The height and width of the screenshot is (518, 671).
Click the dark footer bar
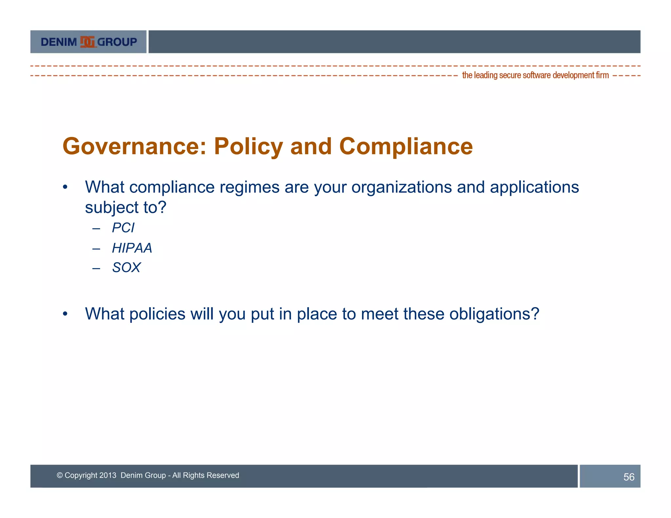pyautogui.click(x=393, y=476)
